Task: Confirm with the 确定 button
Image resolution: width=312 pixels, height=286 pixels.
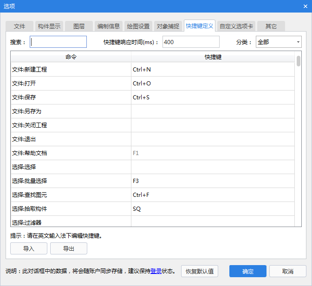Action: point(248,271)
